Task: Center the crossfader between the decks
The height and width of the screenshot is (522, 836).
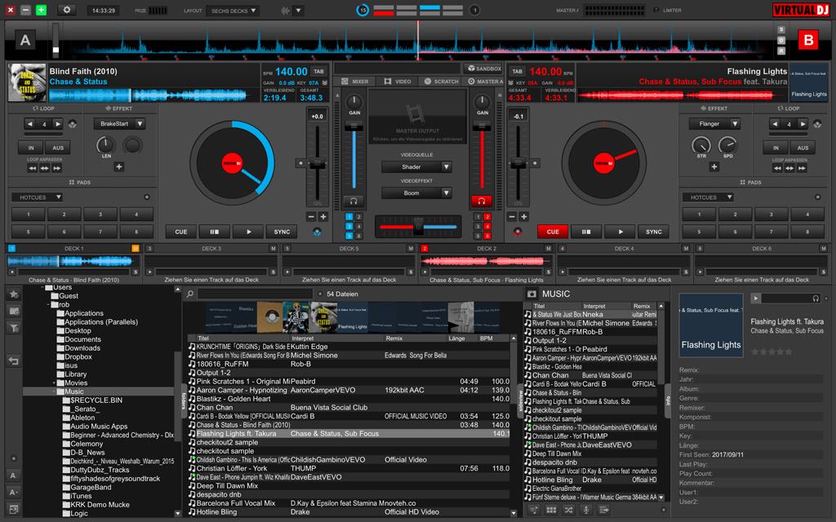Action: coord(418,226)
